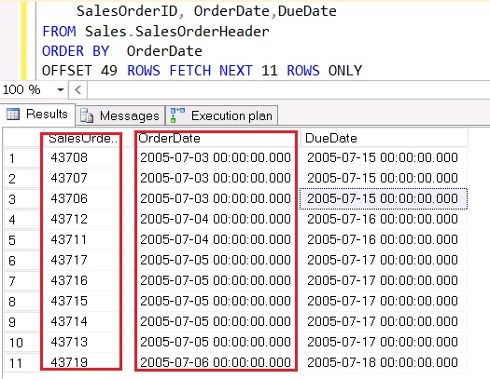This screenshot has width=490, height=379.
Task: Select result row header 2
Action: pyautogui.click(x=22, y=179)
